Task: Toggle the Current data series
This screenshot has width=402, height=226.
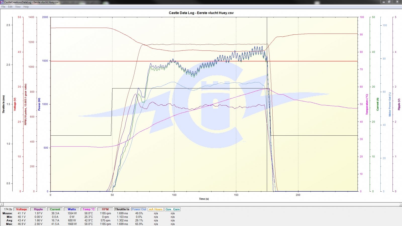Action: tap(55, 209)
